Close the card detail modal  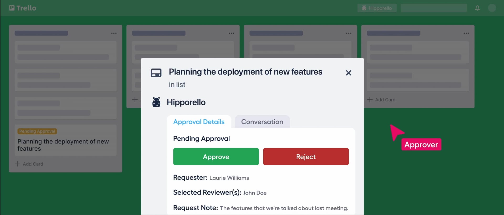348,73
